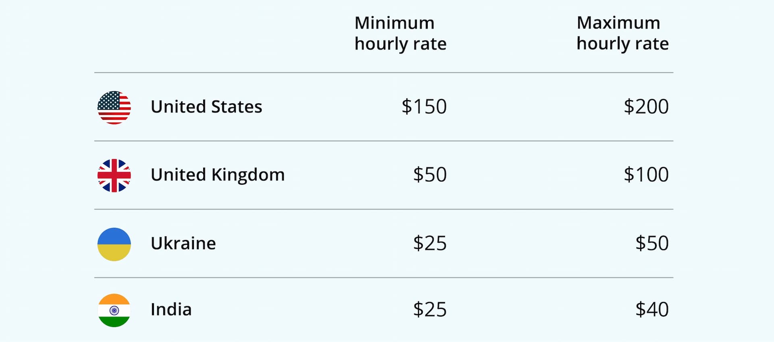The image size is (774, 342).
Task: Click the United States flag icon
Action: pyautogui.click(x=114, y=108)
